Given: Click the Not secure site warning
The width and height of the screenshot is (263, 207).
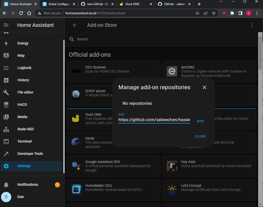Looking at the screenshot, I should [x=49, y=13].
